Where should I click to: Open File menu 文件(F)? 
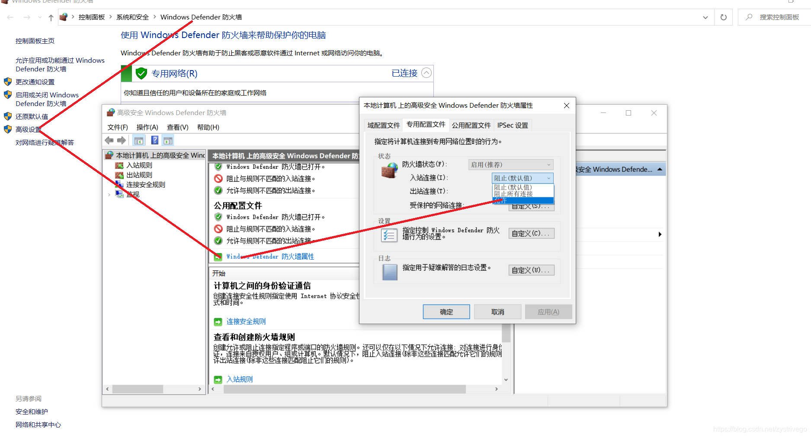[118, 127]
